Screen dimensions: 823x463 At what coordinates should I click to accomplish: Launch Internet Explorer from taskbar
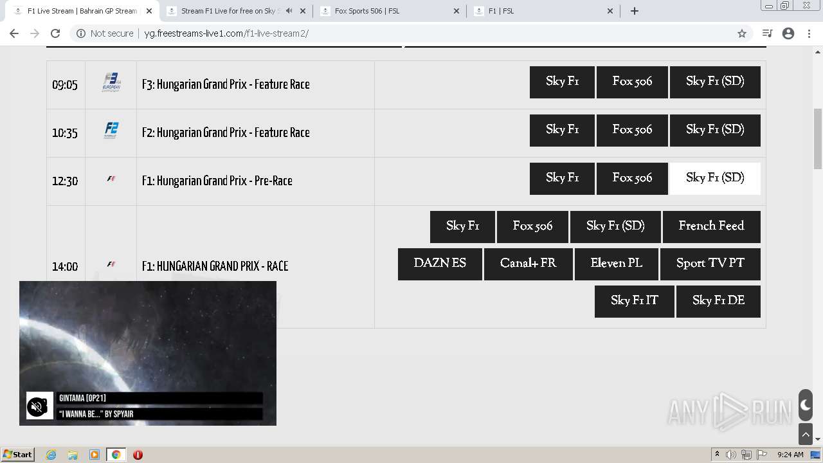pos(51,455)
